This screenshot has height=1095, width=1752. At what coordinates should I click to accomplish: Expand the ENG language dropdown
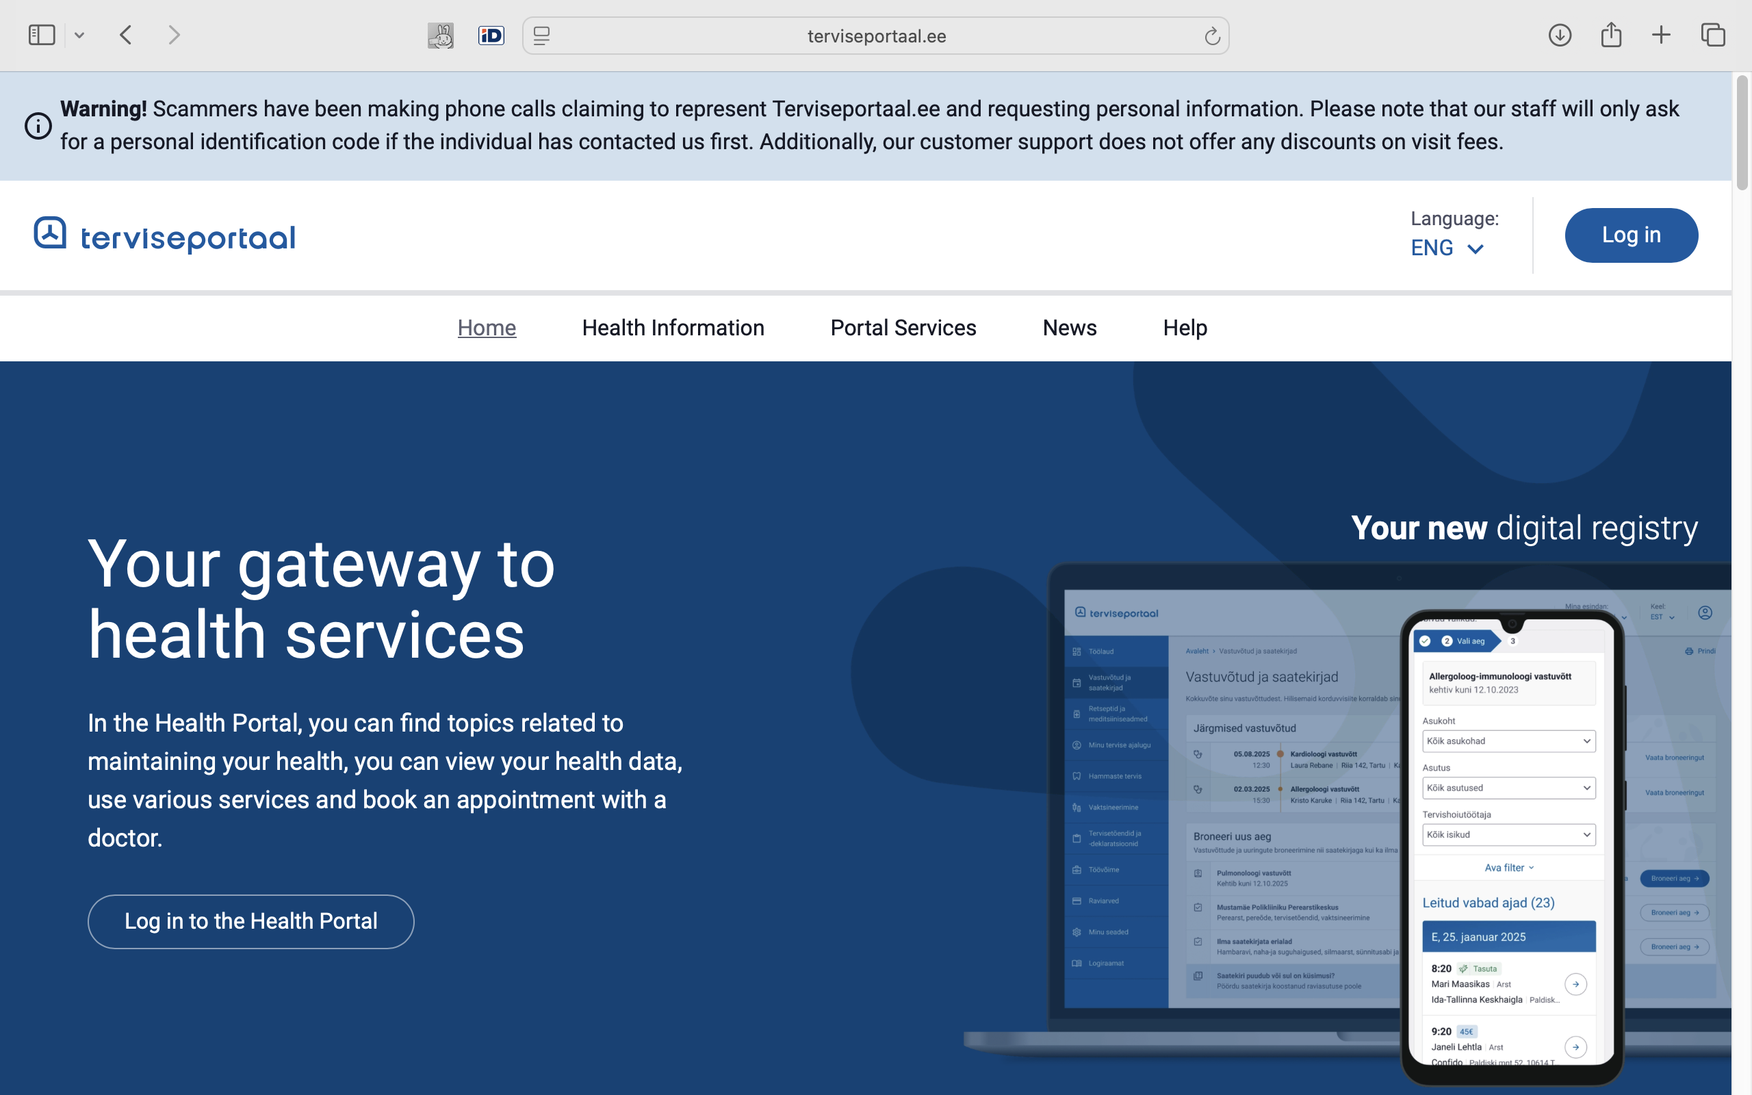[x=1447, y=248]
